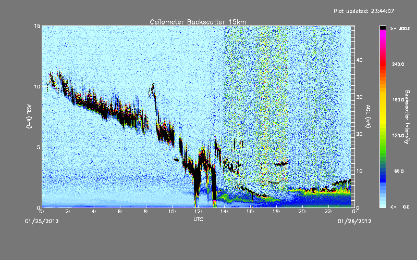Click the 2: hour tick label
This screenshot has width=417, height=260.
point(68,212)
